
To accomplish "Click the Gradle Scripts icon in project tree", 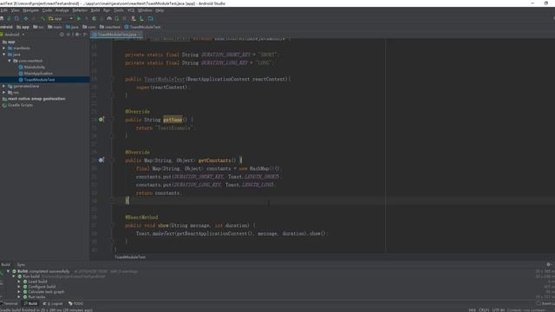I will 4,105.
